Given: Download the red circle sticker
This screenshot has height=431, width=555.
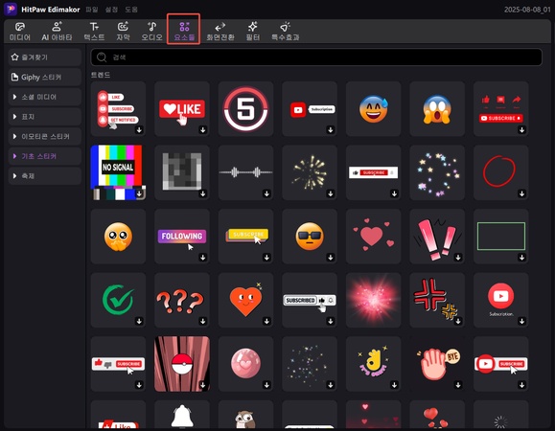Looking at the screenshot, I should click(521, 193).
